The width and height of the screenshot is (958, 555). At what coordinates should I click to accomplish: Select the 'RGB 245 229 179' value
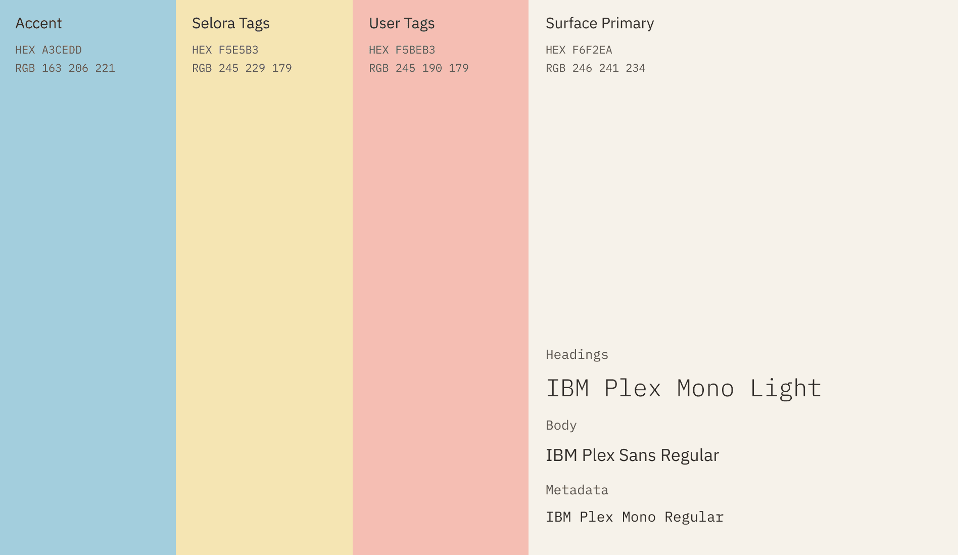point(242,68)
